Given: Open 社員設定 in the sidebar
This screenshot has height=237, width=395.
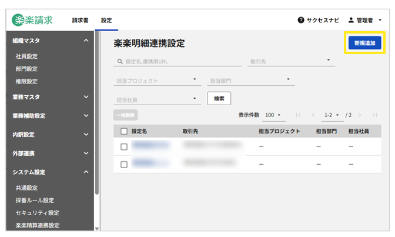Looking at the screenshot, I should point(26,56).
